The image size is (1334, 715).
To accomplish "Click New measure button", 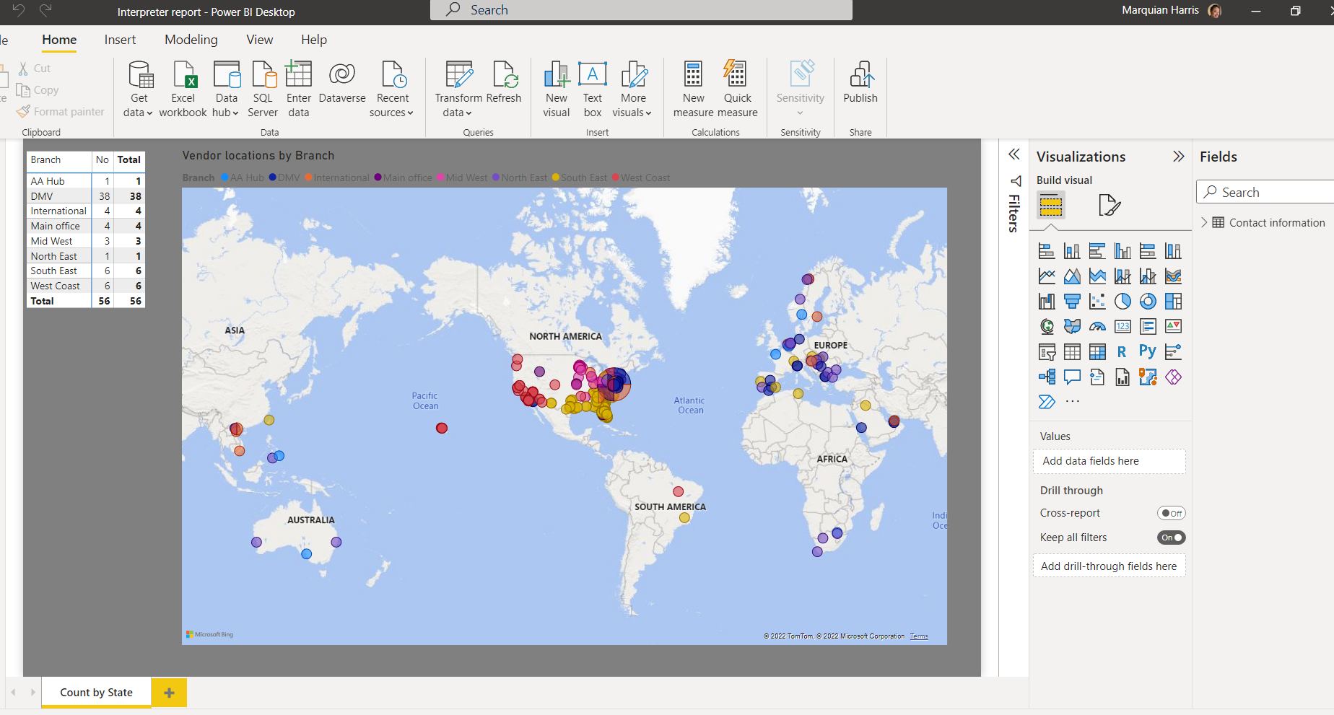I will [693, 88].
